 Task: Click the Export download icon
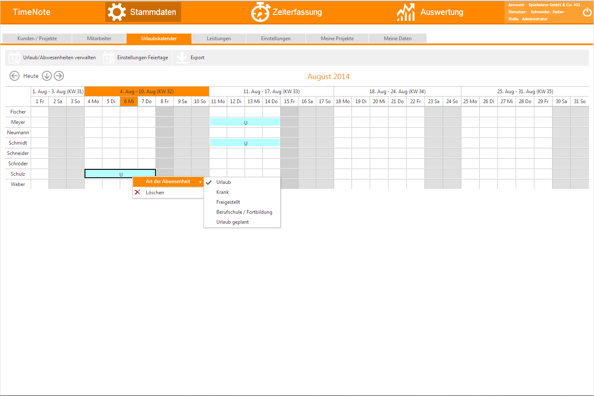(182, 58)
